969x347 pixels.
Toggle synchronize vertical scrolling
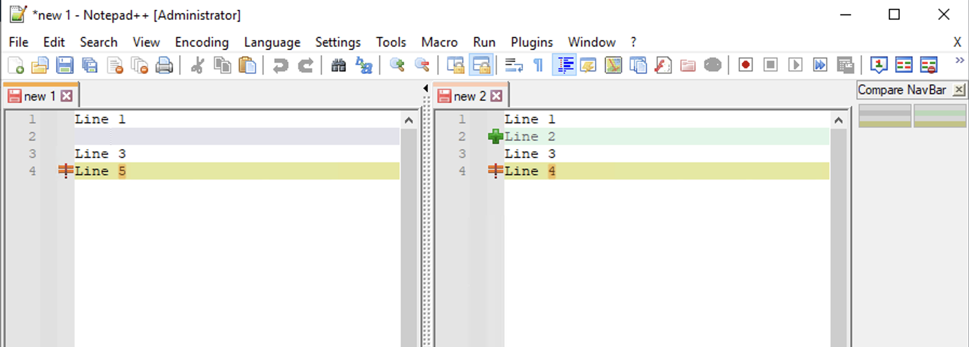(455, 65)
